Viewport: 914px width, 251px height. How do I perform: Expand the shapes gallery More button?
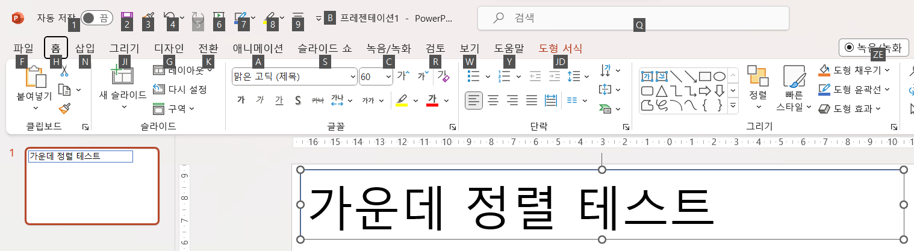pos(733,106)
